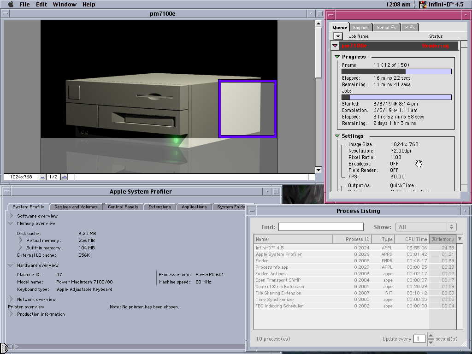Open the Window menu
Viewport: 472px width, 354px height.
[65, 5]
